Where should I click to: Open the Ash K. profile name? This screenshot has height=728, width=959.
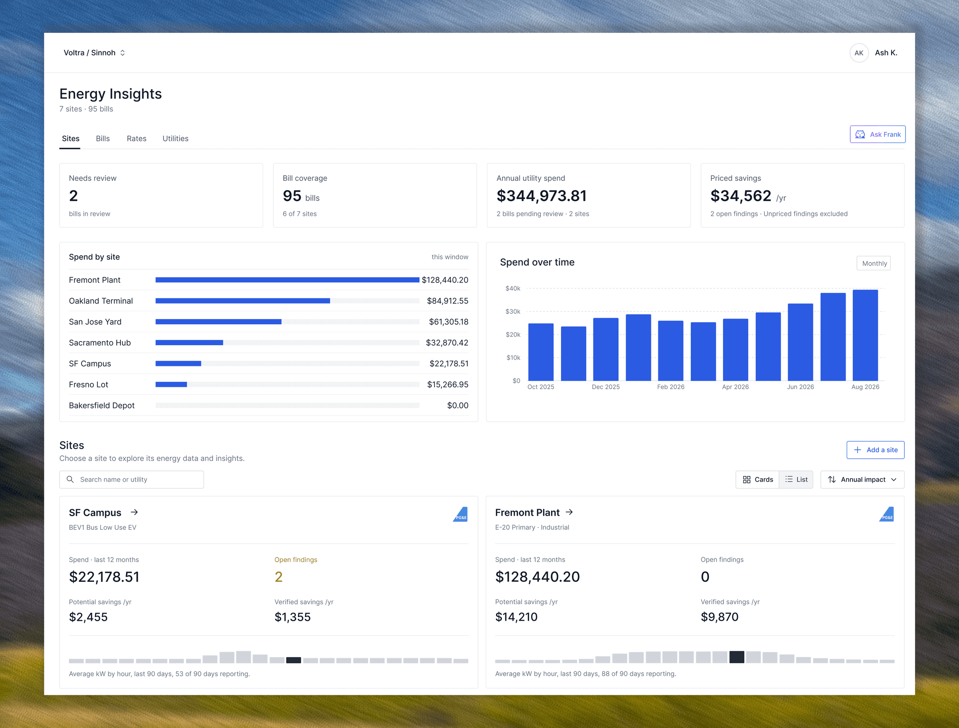click(x=886, y=53)
